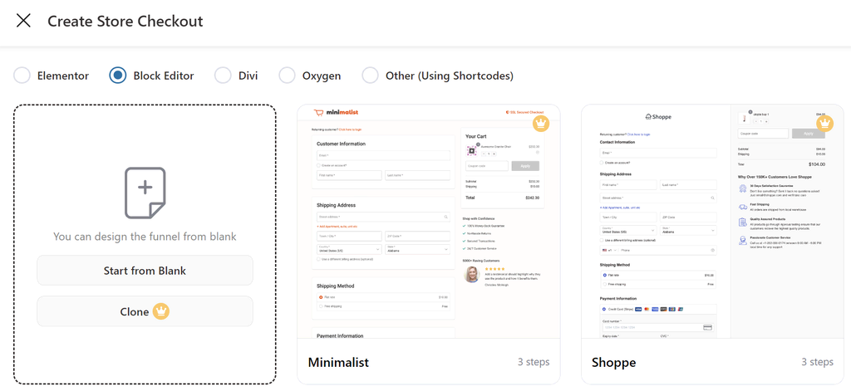Choose the Divi page builder option
Viewport: 851px width, 391px height.
pos(223,76)
